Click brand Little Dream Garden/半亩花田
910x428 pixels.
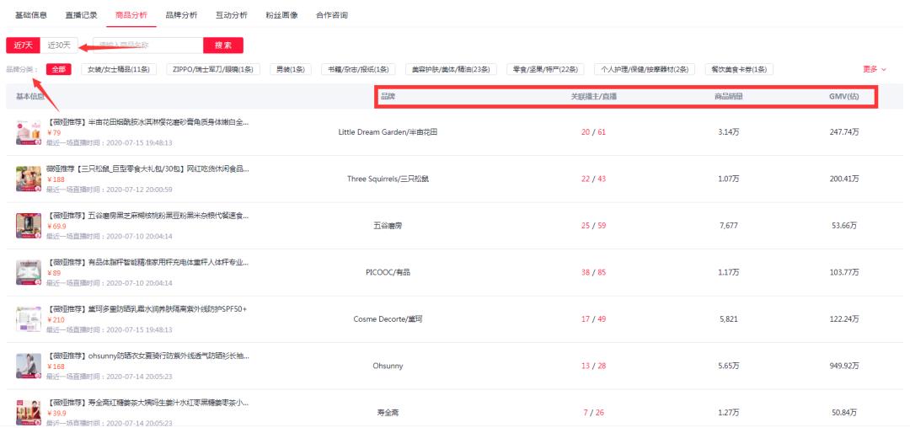click(x=388, y=132)
